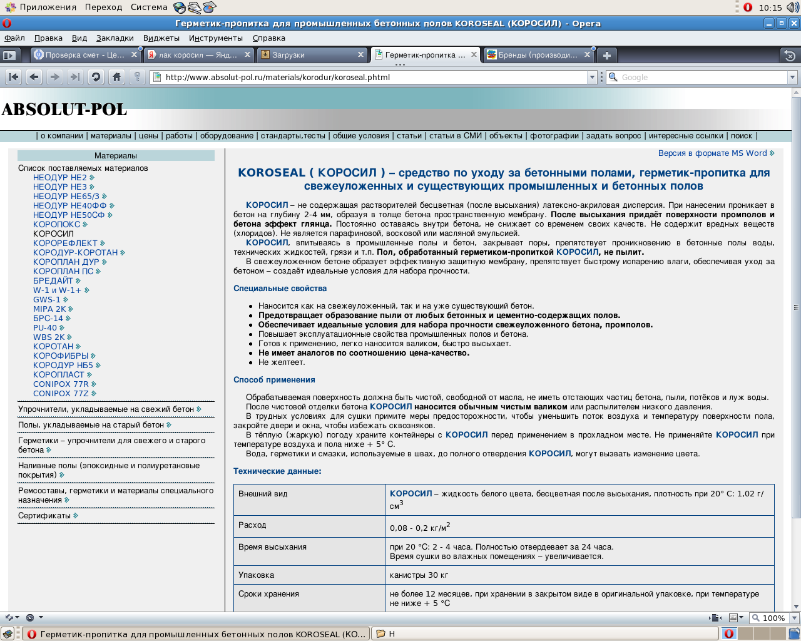
Task: Open the address bar history dropdown
Action: point(592,77)
